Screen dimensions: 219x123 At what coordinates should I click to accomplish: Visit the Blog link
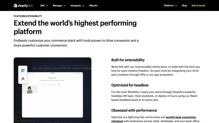click(x=184, y=5)
